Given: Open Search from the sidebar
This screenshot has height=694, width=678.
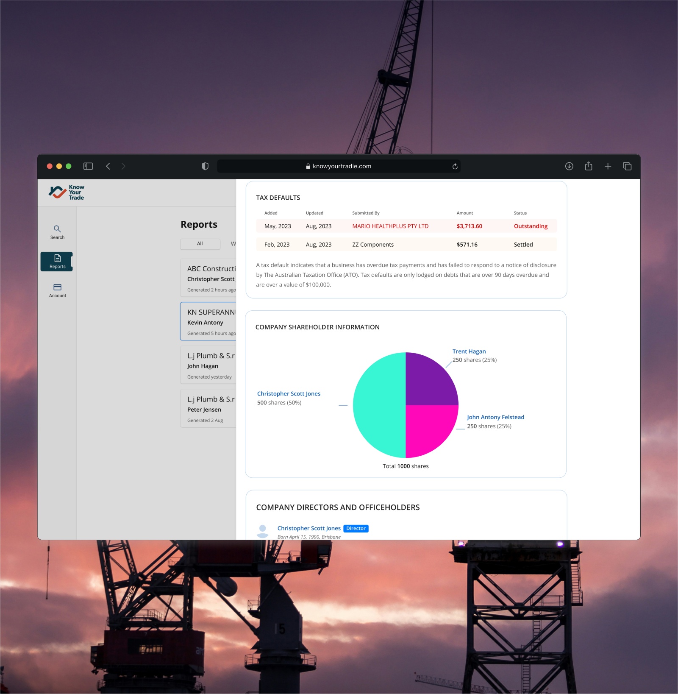Looking at the screenshot, I should coord(57,232).
